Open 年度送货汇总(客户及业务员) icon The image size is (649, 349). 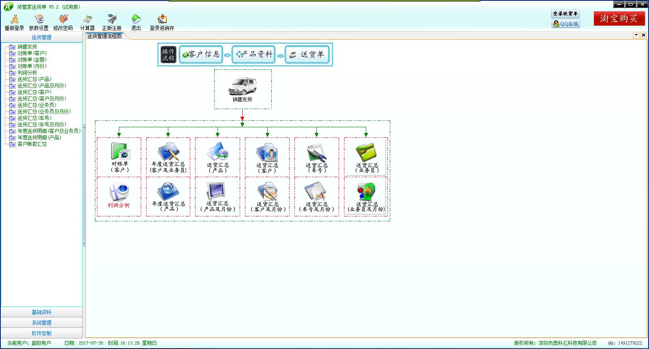pyautogui.click(x=168, y=157)
